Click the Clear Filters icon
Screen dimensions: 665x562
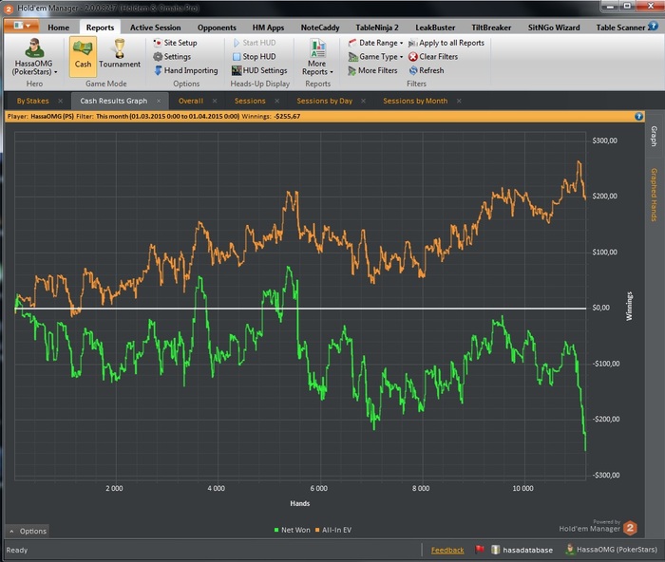(x=413, y=57)
